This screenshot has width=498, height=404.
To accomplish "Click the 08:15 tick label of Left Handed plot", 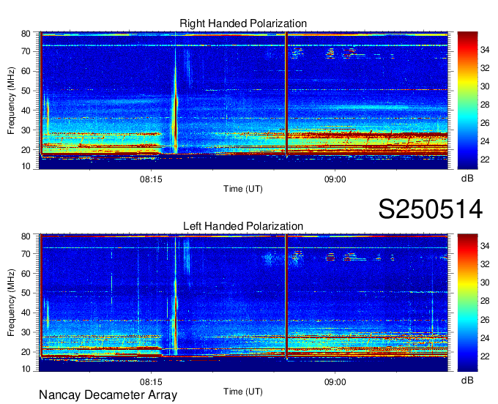I will 151,382.
